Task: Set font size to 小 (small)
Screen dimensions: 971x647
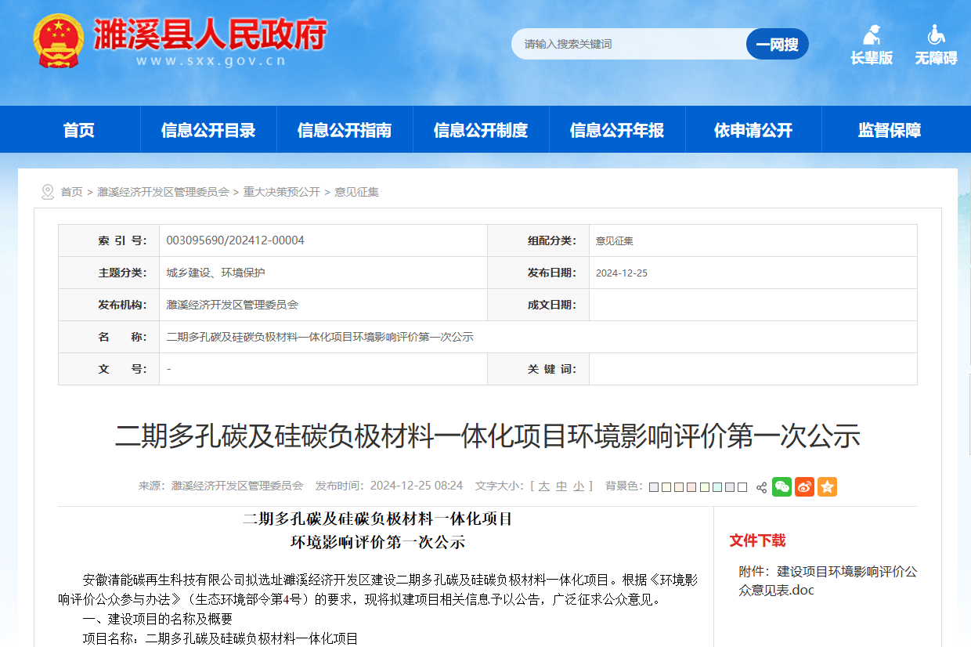Action: (579, 486)
